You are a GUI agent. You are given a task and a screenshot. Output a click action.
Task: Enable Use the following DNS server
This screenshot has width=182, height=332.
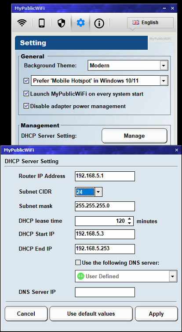78,263
